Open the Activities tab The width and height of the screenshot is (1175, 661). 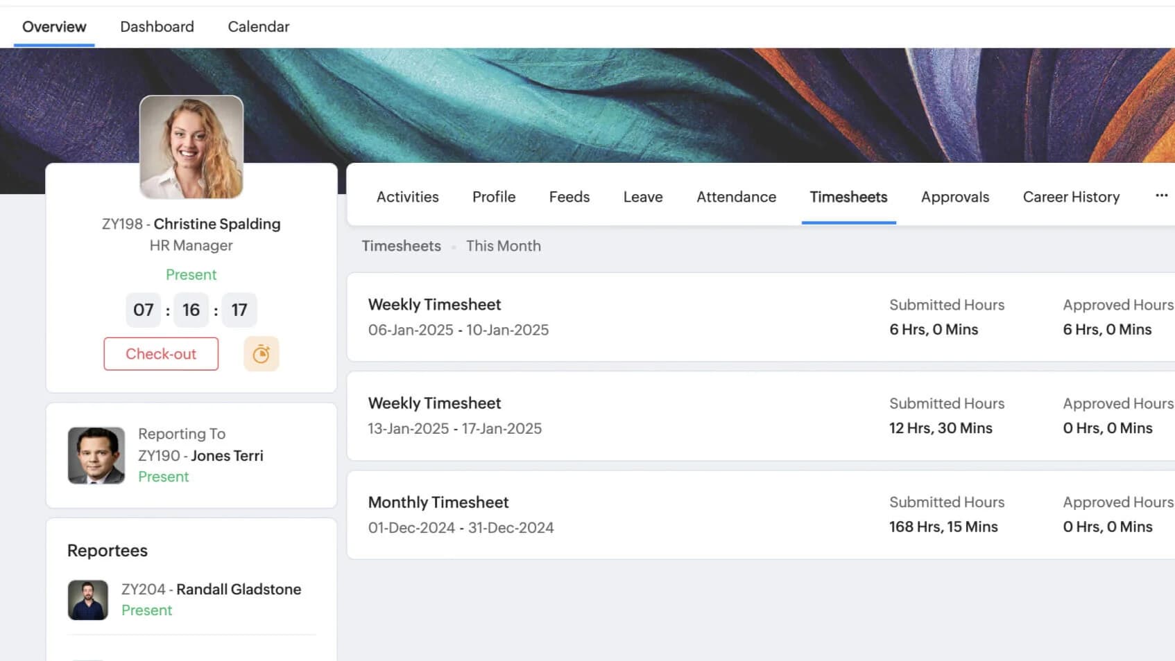[x=408, y=197]
